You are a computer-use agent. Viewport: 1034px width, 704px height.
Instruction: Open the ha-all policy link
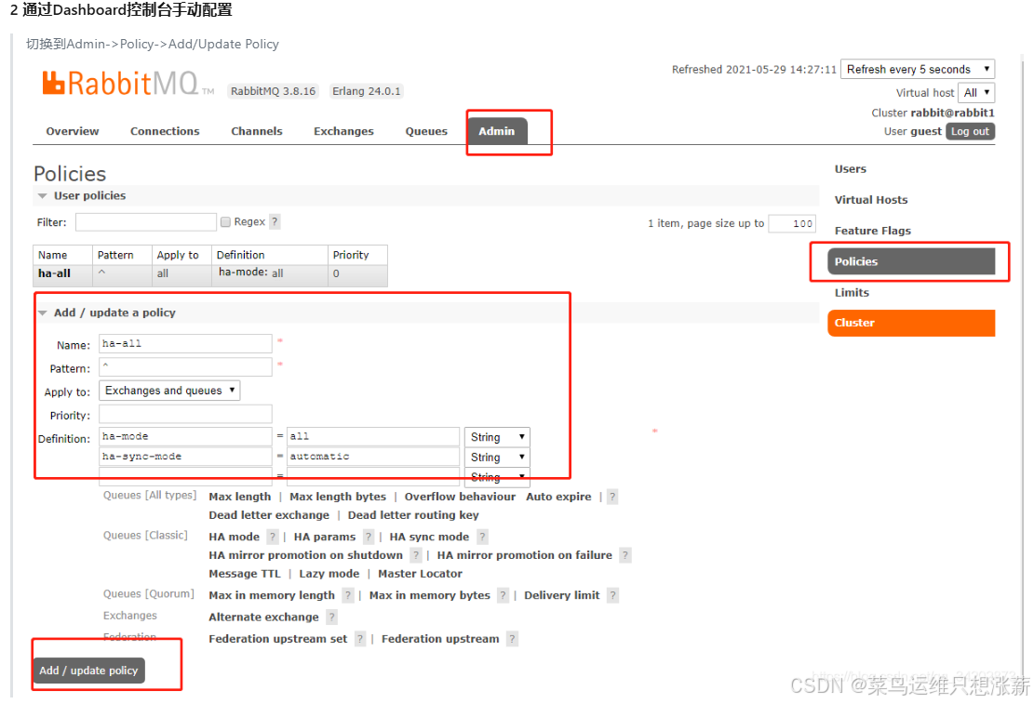coord(54,273)
